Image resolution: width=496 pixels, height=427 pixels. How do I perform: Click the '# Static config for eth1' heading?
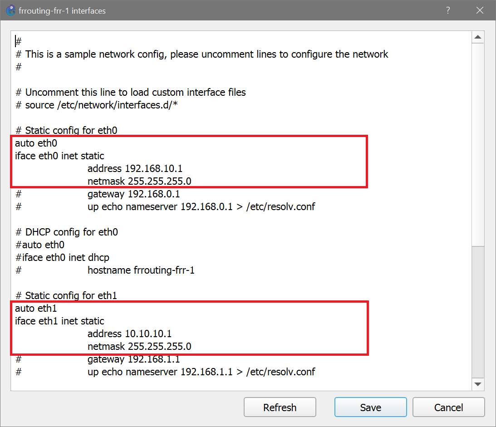tap(66, 295)
